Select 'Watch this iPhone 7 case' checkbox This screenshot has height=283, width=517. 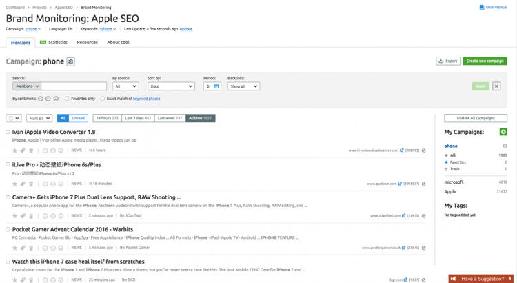pyautogui.click(x=8, y=261)
